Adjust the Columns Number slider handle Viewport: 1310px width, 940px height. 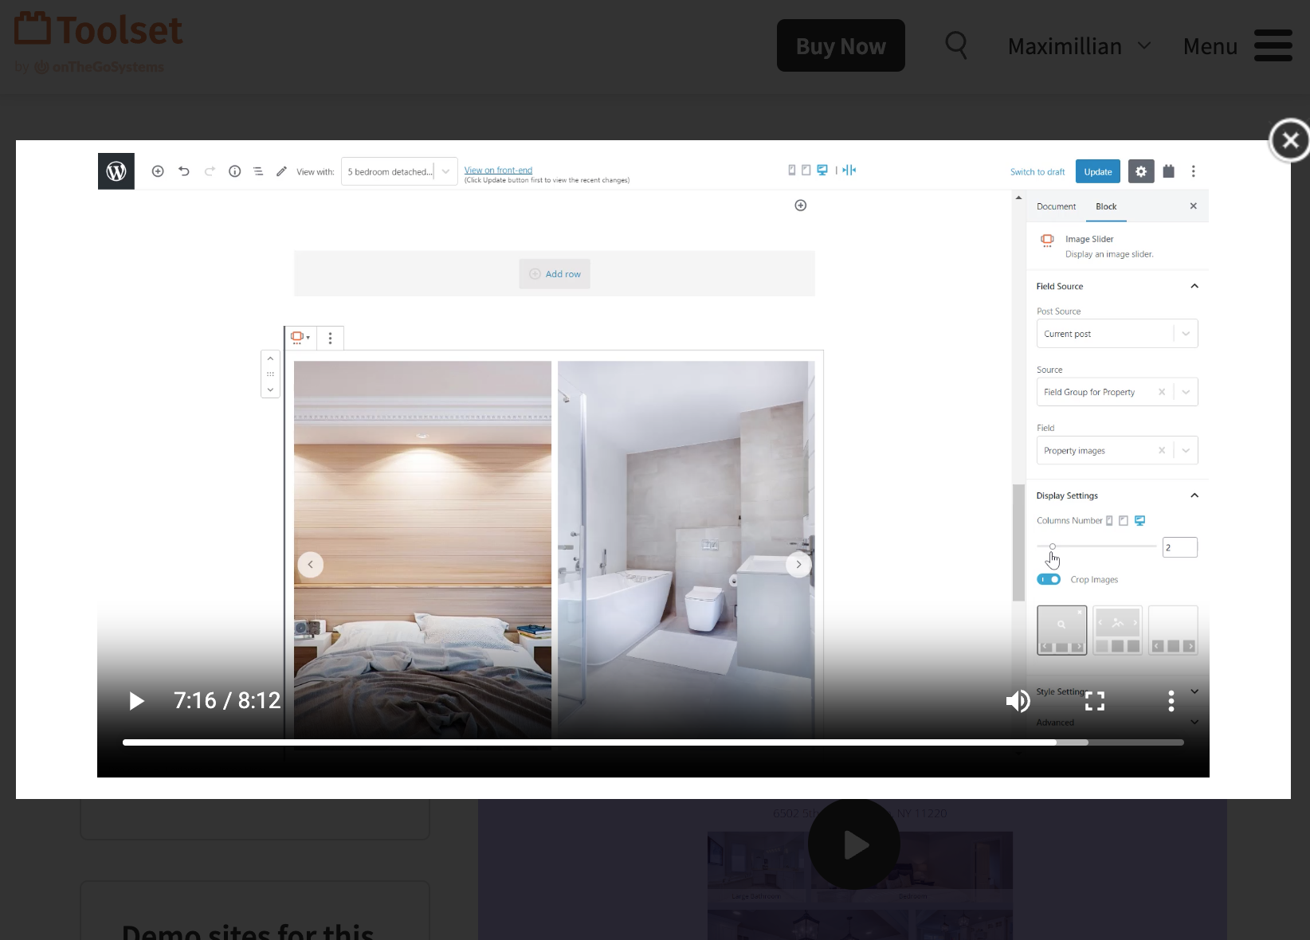[1053, 546]
